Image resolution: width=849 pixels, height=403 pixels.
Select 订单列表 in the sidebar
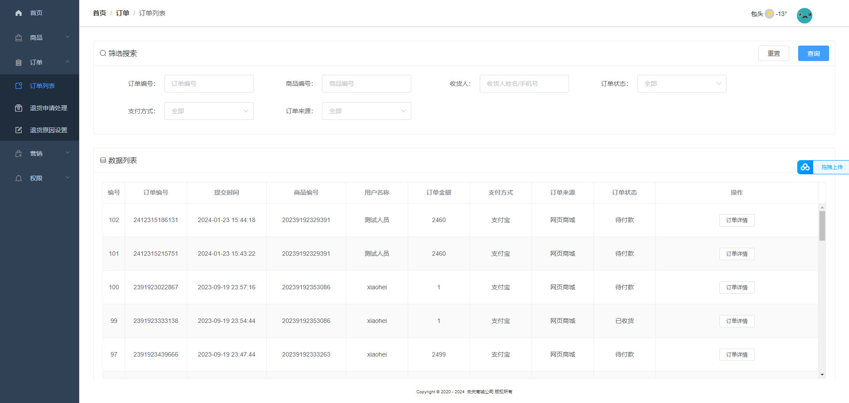[x=42, y=86]
